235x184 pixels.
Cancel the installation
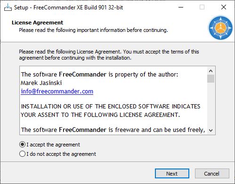tap(212, 174)
